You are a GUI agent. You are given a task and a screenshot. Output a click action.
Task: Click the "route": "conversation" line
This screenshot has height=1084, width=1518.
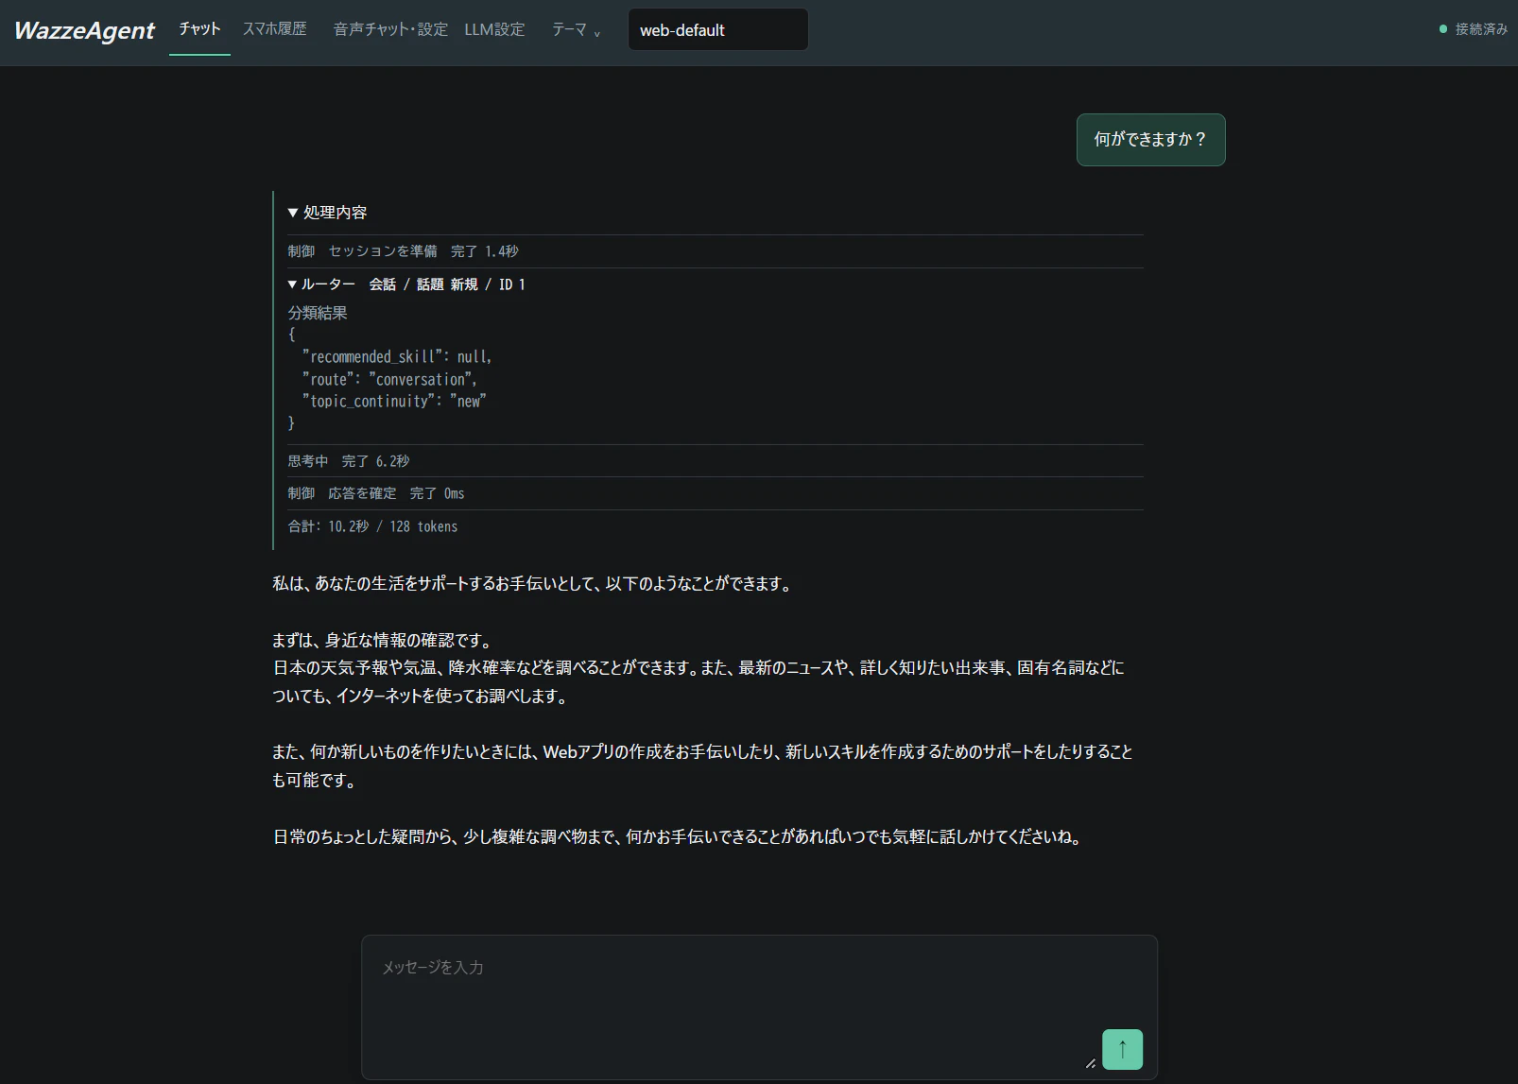tap(389, 379)
